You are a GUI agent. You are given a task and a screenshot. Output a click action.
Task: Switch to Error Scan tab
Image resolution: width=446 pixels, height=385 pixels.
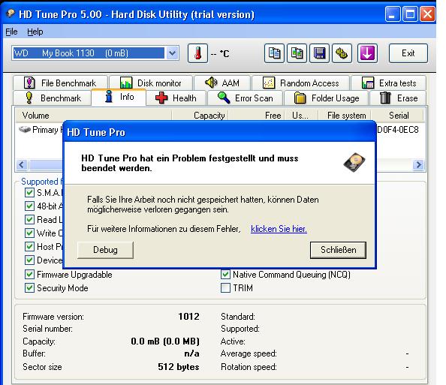[246, 98]
